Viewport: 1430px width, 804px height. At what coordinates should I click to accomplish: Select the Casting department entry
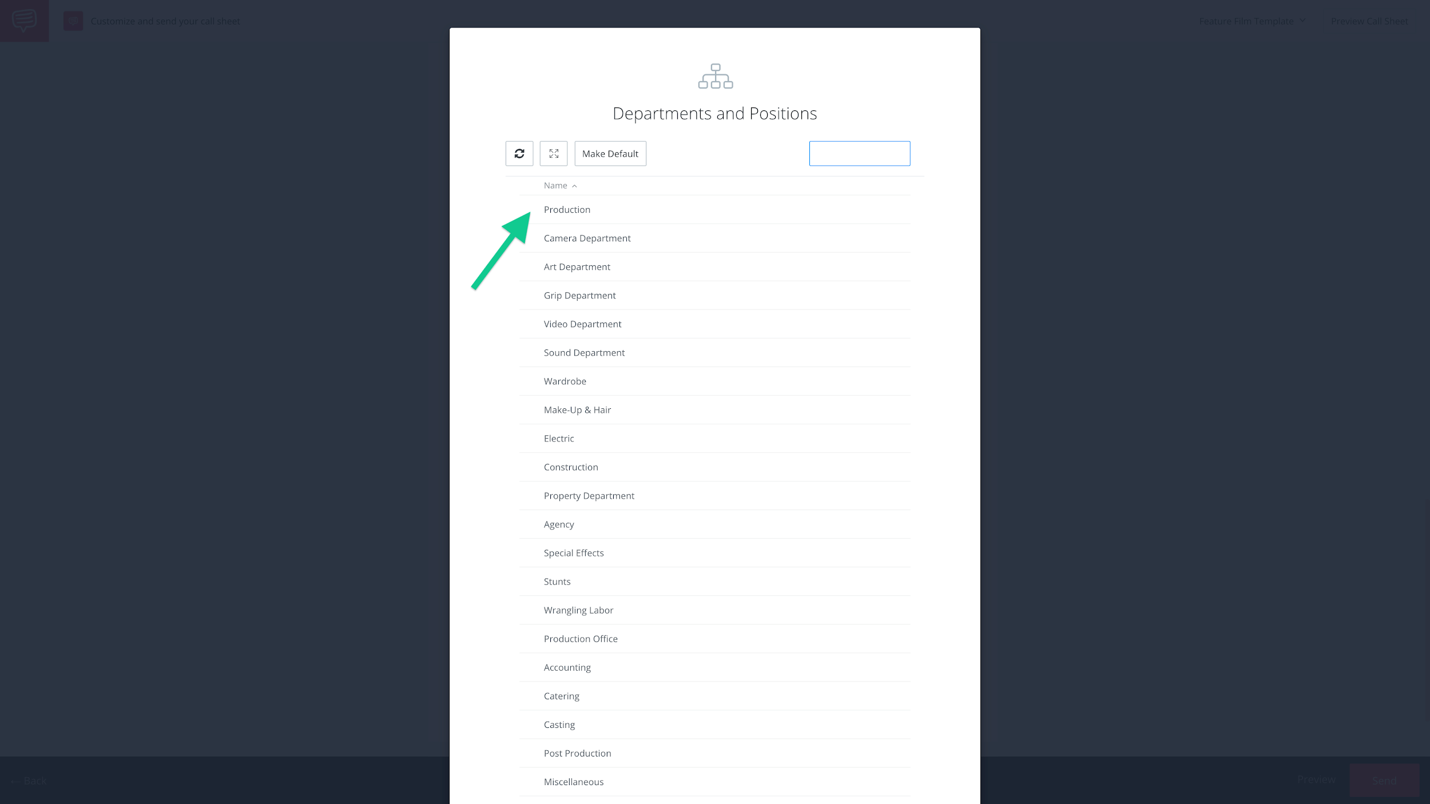[x=559, y=723]
